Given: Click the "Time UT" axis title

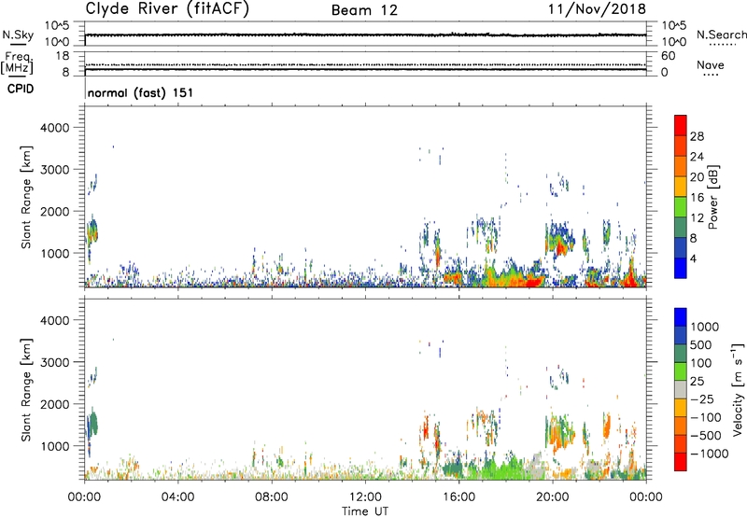Looking at the screenshot, I should 365,511.
